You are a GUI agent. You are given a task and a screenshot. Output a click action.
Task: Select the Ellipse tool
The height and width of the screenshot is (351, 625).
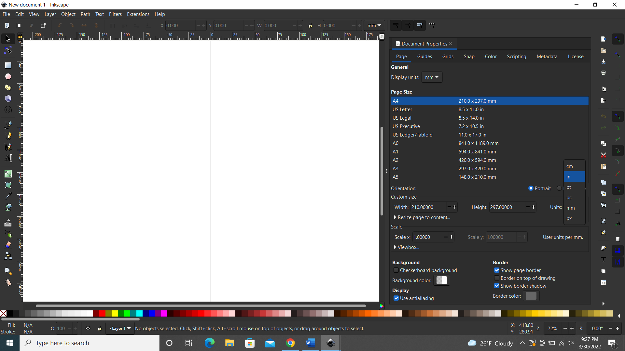[x=8, y=76]
